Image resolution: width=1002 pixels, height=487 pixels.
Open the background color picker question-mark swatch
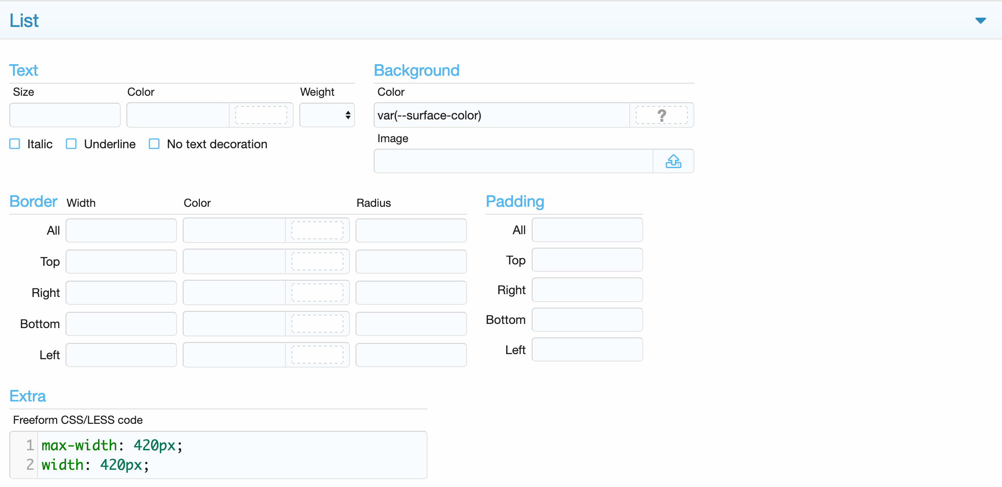coord(661,115)
